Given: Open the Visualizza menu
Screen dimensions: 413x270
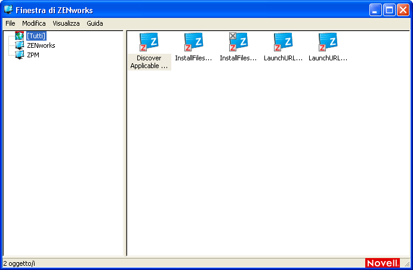Looking at the screenshot, I should pos(66,23).
